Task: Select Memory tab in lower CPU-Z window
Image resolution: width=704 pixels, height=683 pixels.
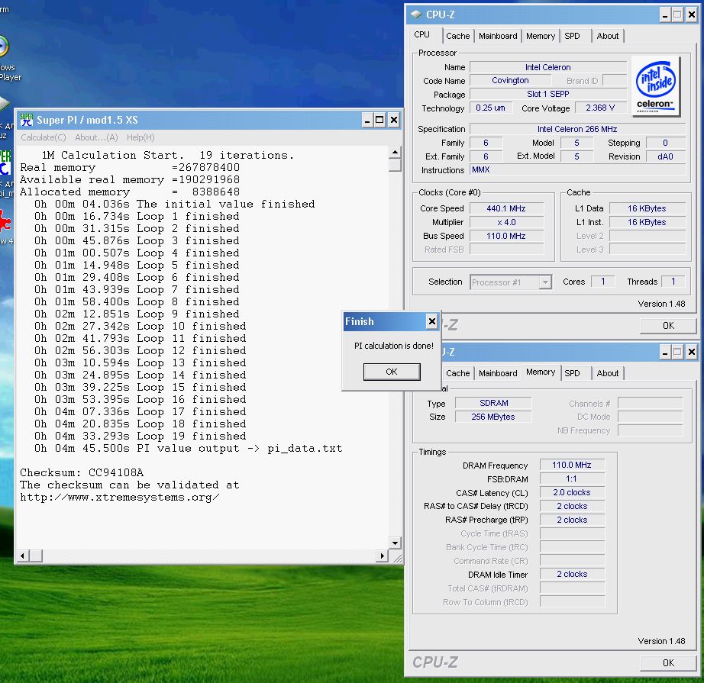Action: click(541, 372)
